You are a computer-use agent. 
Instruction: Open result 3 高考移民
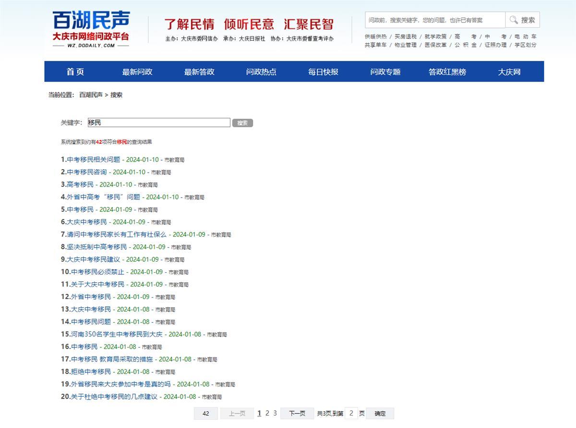[80, 185]
